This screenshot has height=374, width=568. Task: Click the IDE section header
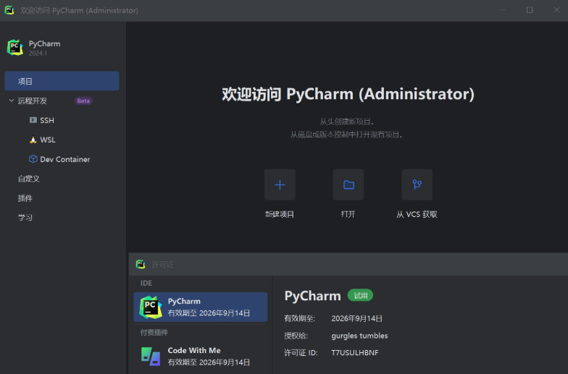146,283
